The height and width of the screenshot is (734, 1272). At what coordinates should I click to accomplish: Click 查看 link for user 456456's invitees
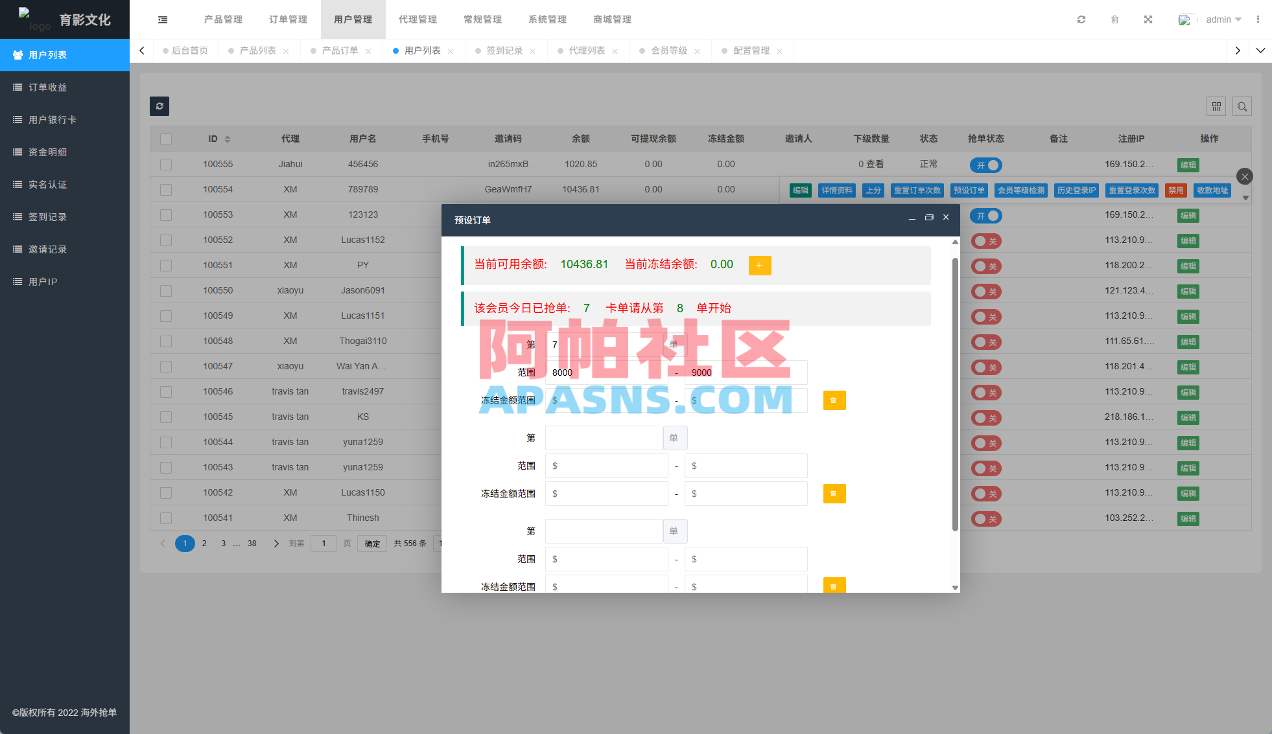[877, 164]
